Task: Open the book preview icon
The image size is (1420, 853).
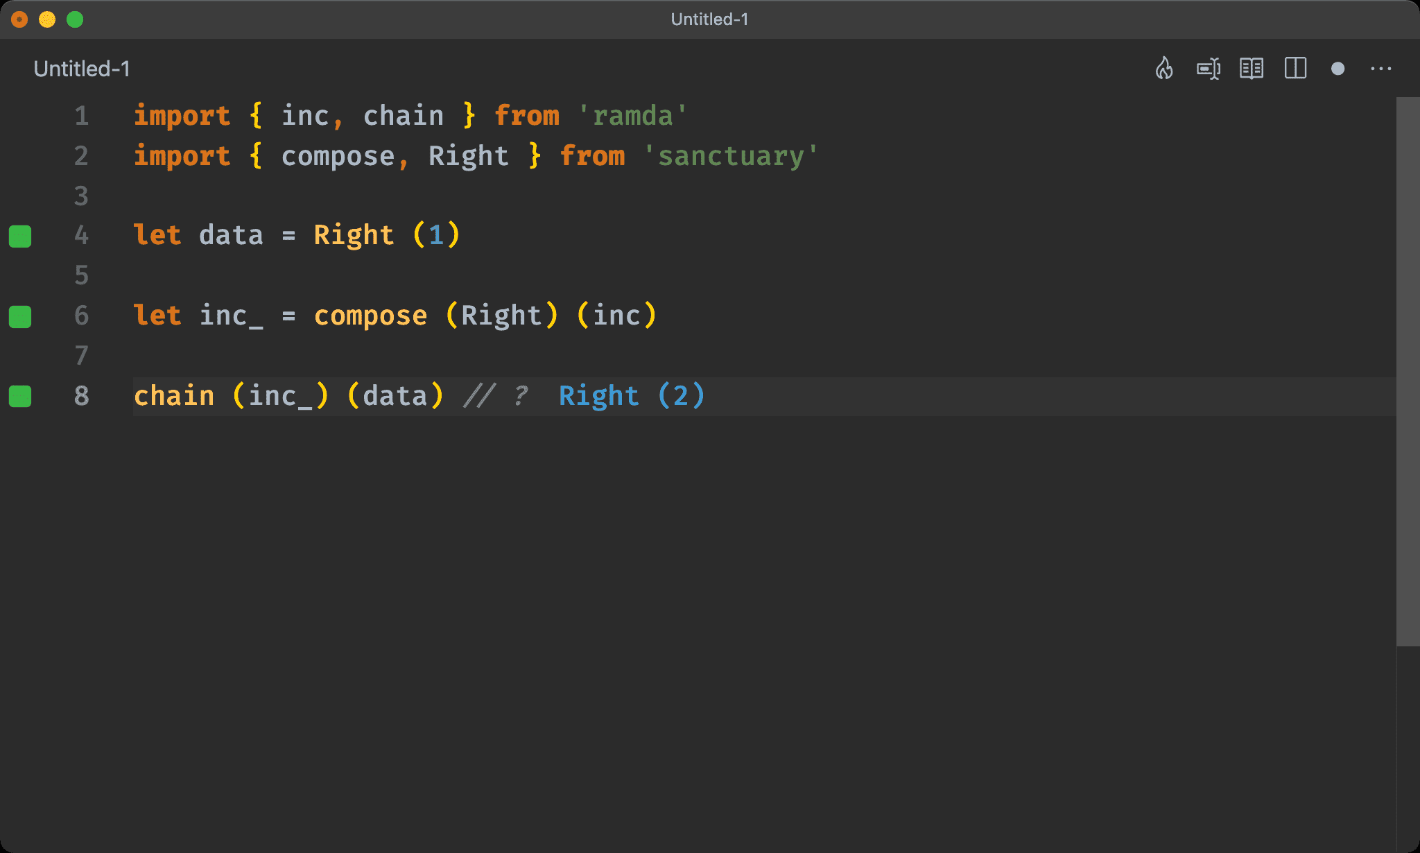Action: [x=1252, y=68]
